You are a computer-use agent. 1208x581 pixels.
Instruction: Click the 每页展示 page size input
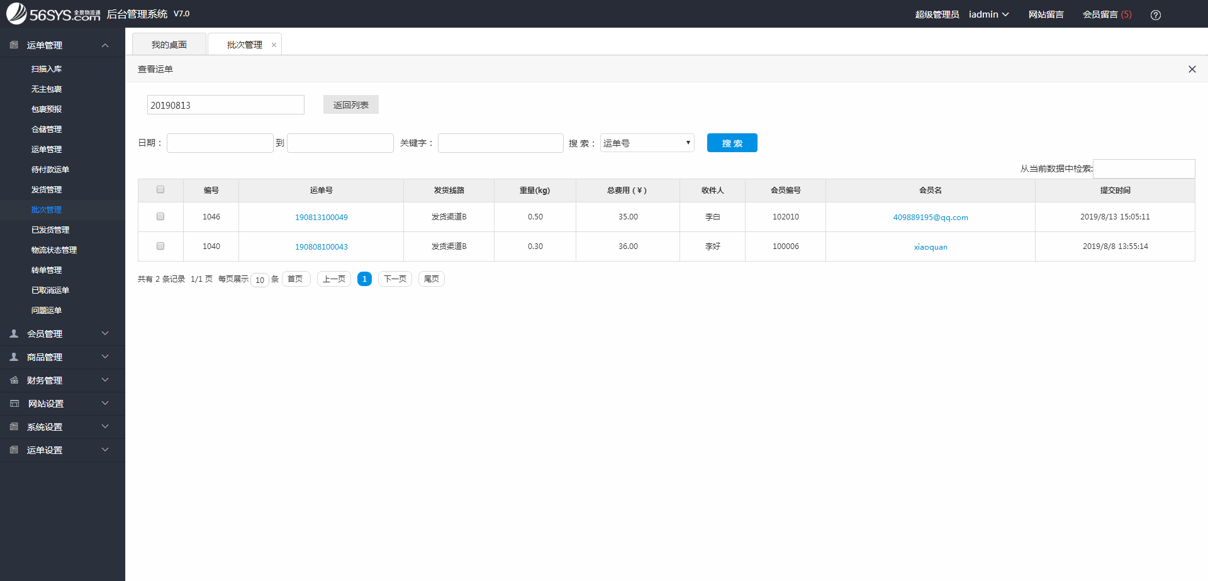260,279
